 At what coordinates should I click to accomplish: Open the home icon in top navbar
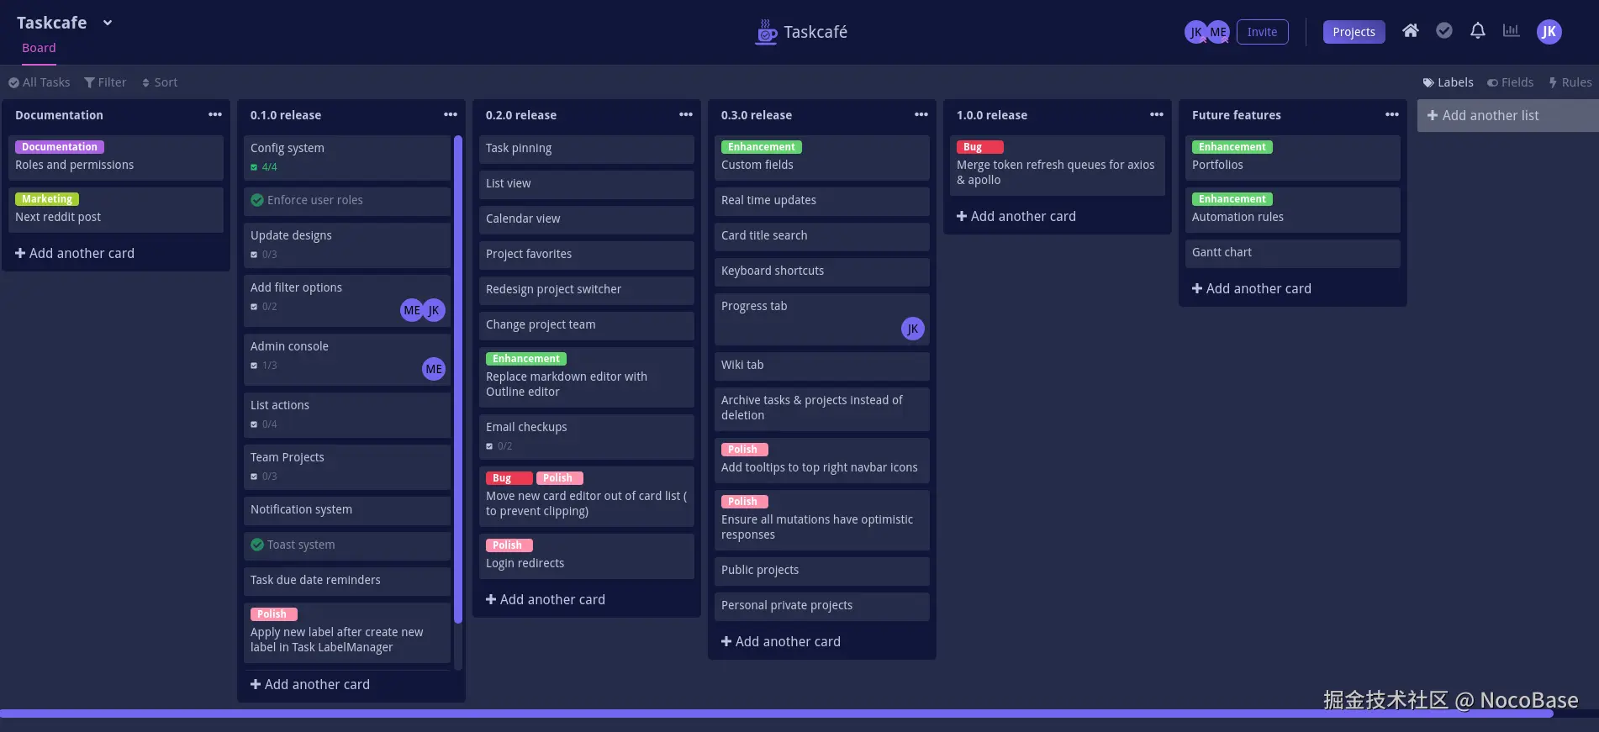[1411, 31]
